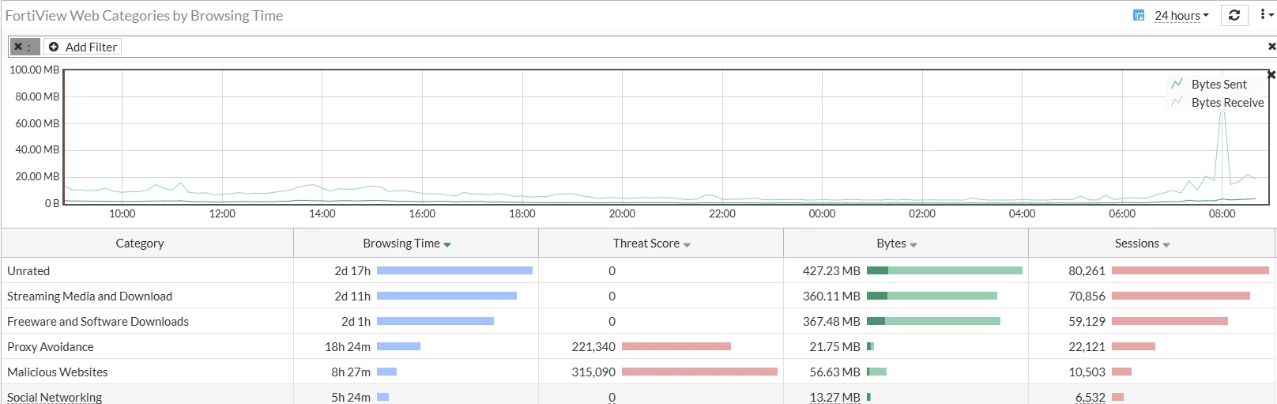Click the Add Filter button
This screenshot has height=404, width=1277.
82,47
